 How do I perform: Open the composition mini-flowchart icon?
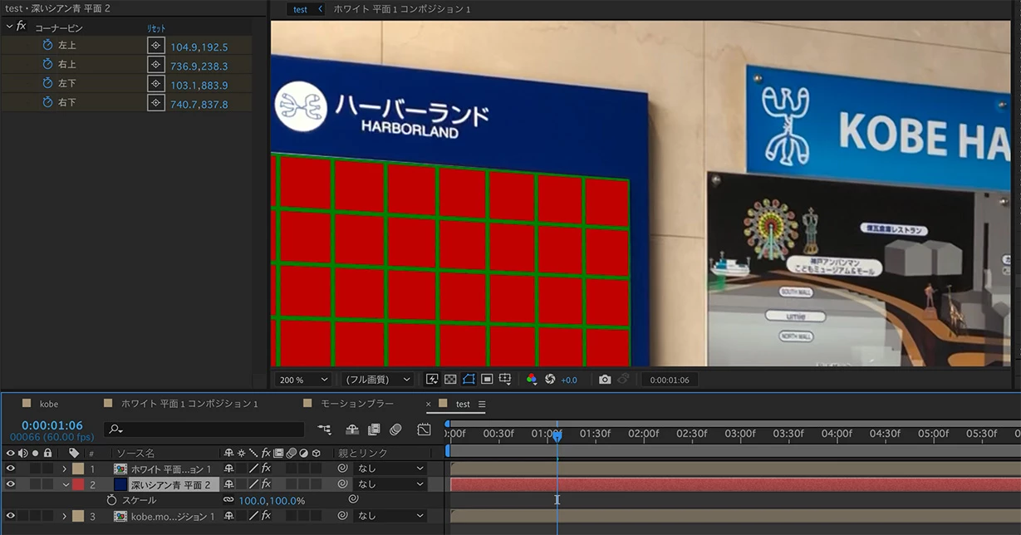pos(324,429)
